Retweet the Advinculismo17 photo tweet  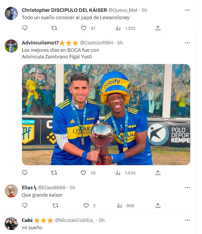(54, 173)
